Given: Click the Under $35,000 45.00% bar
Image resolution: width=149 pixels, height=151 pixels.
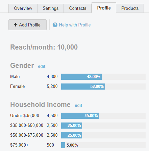Looking at the screenshot, I should pos(103,116).
